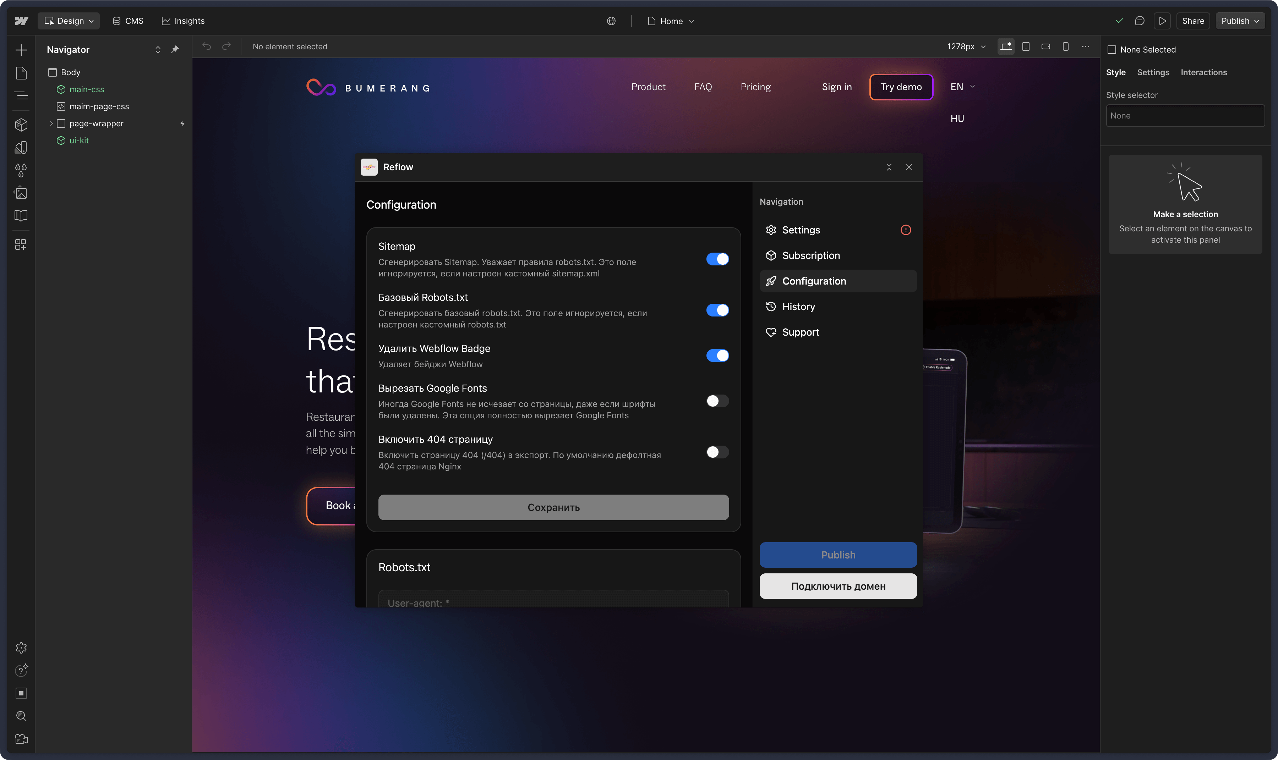Click the Style selector input field
Viewport: 1278px width, 760px height.
tap(1185, 116)
